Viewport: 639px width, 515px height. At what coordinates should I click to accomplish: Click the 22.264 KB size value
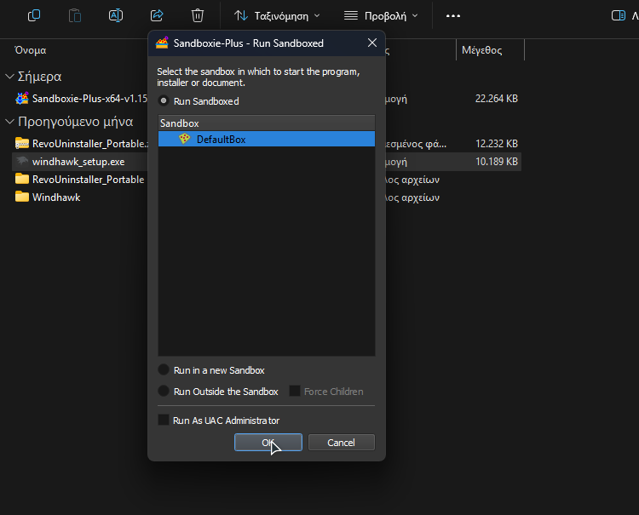tap(497, 99)
